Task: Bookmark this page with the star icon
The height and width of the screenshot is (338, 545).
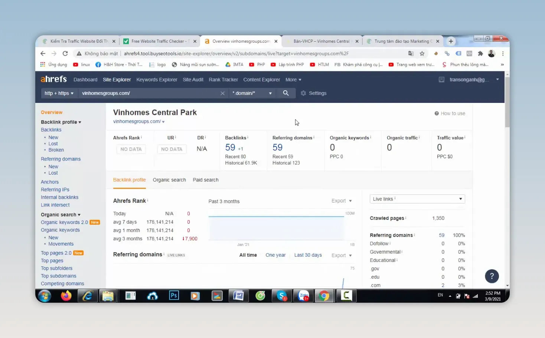Action: pyautogui.click(x=422, y=53)
